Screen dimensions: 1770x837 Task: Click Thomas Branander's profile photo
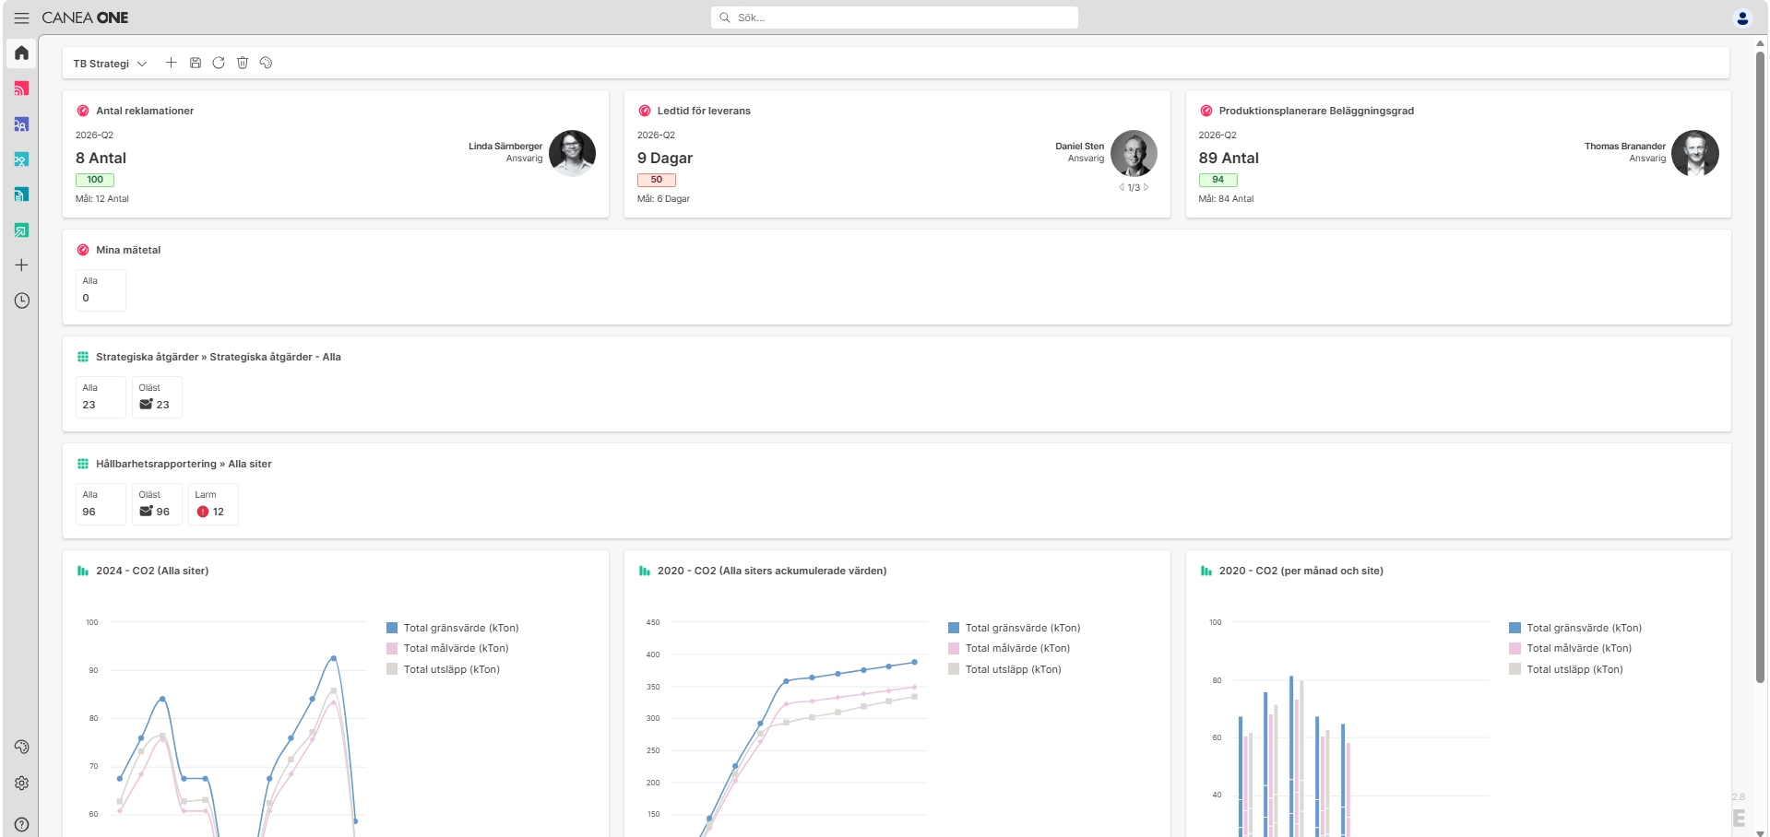click(x=1695, y=153)
